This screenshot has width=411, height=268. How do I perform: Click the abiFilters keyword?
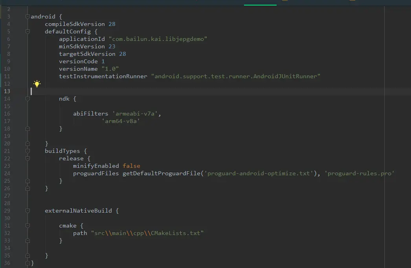[x=90, y=114]
